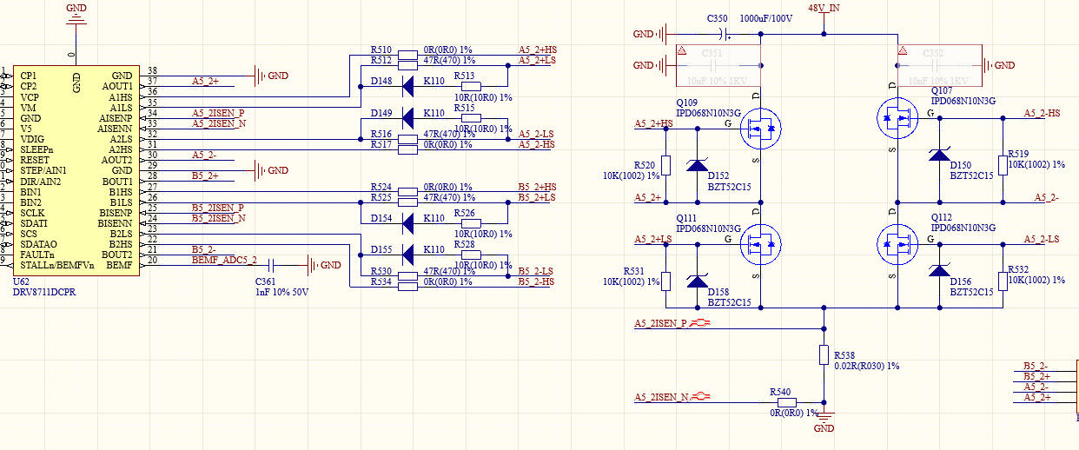This screenshot has width=1079, height=450.
Task: Click the D158 zener diode symbol
Action: (697, 281)
